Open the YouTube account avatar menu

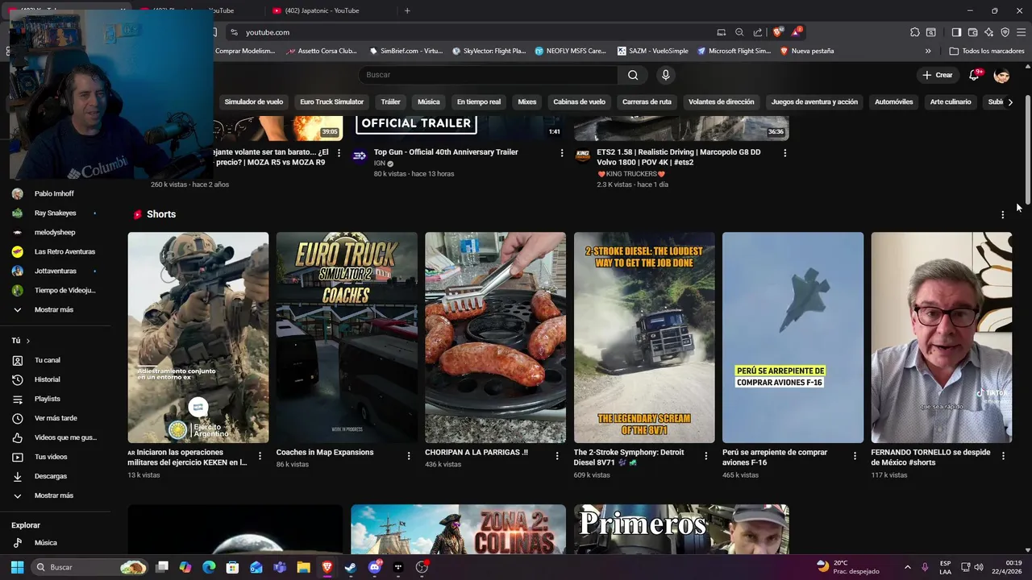tap(1001, 75)
